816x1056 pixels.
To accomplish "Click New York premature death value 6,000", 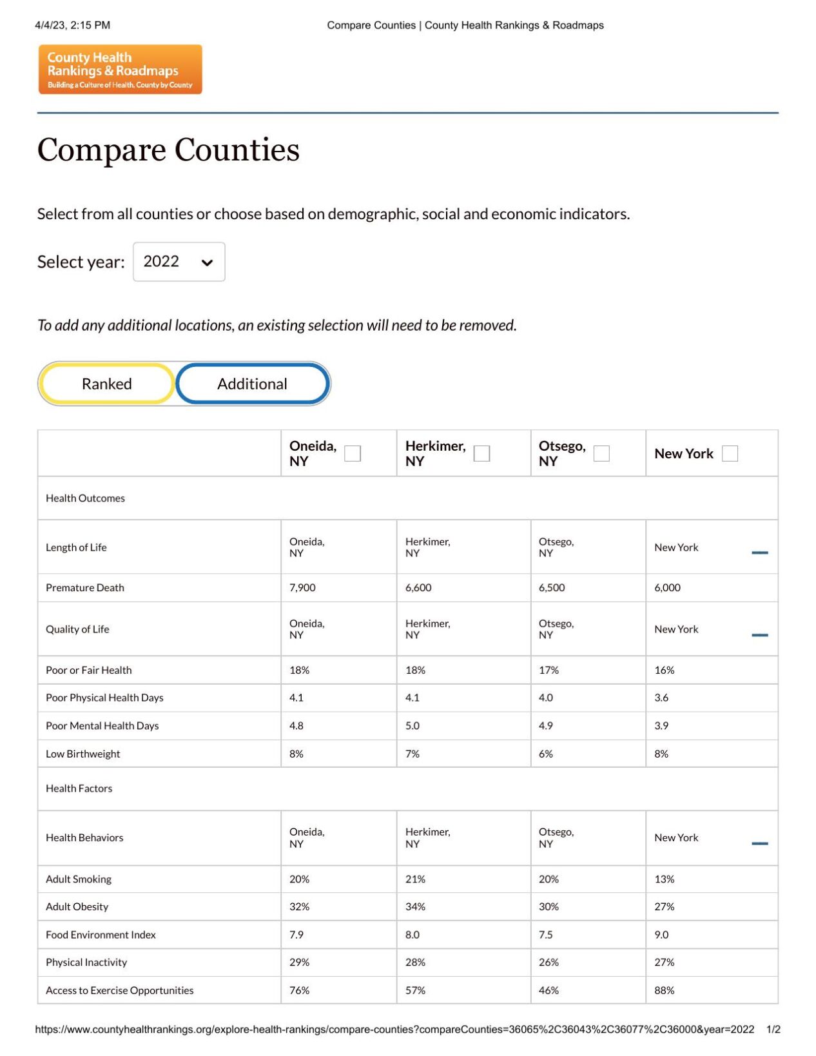I will 668,587.
